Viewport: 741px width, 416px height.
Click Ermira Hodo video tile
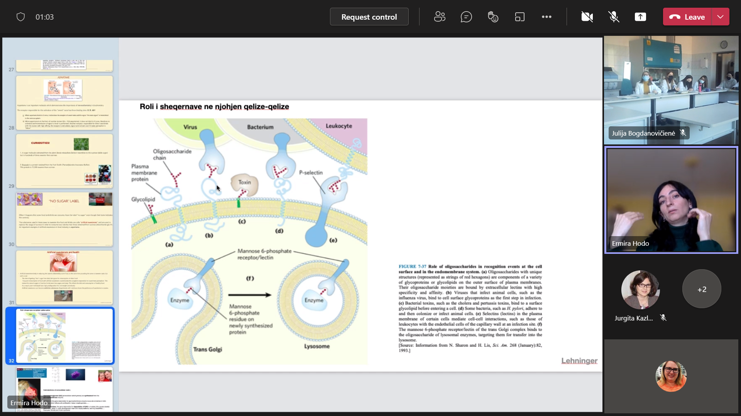point(671,200)
